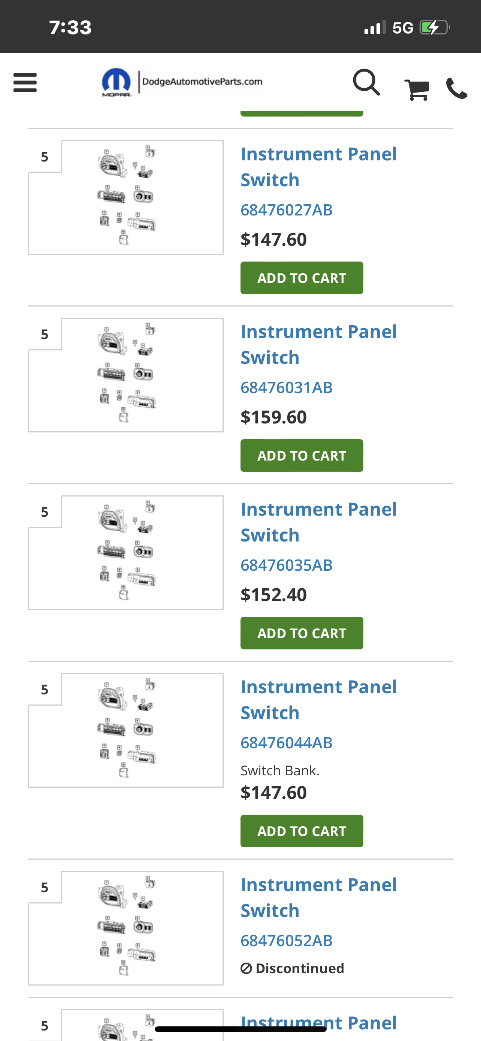Open part number 68476044AB link
Image resolution: width=481 pixels, height=1041 pixels.
coord(286,742)
